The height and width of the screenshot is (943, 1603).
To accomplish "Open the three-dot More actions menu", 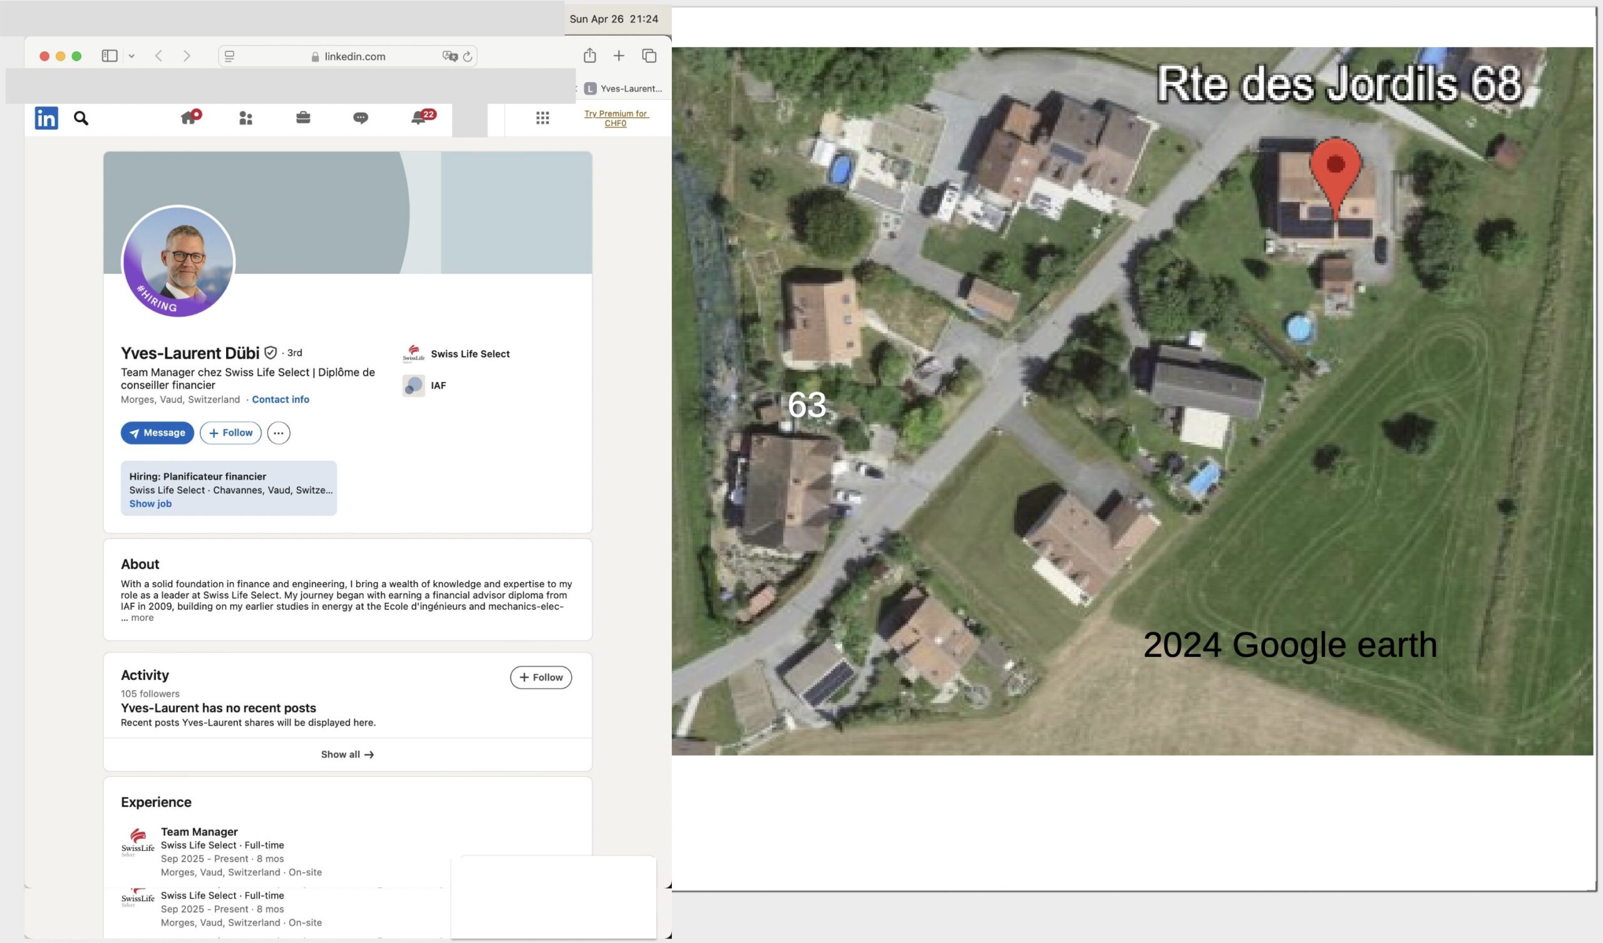I will click(x=278, y=433).
